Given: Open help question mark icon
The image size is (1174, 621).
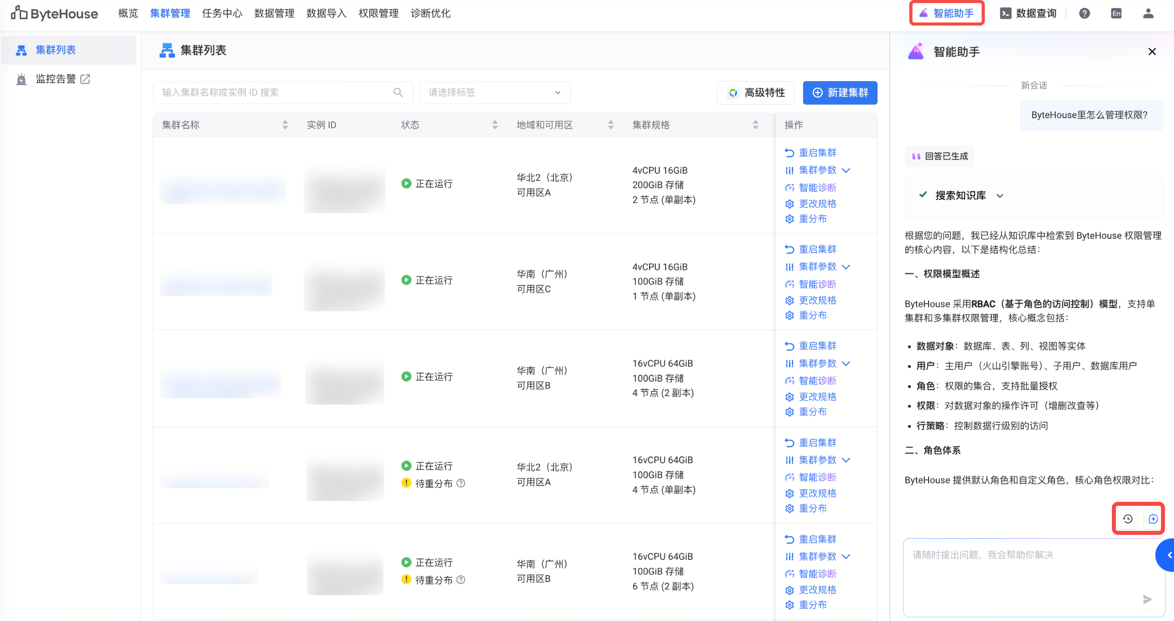Looking at the screenshot, I should (x=1084, y=14).
